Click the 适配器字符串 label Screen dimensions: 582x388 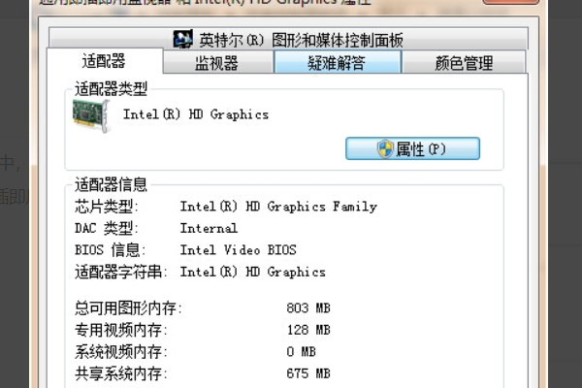[121, 272]
